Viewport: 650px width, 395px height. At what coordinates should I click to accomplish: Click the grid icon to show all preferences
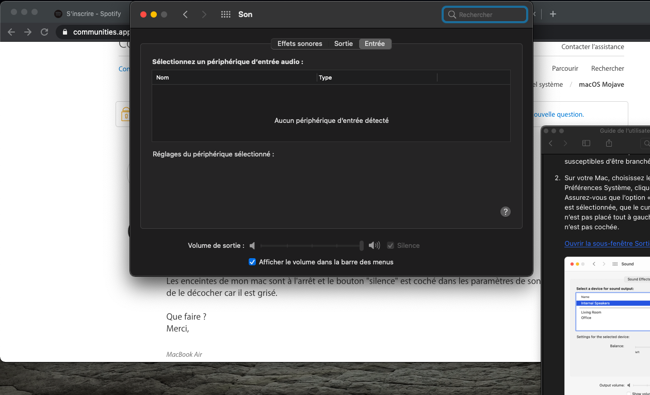(x=225, y=14)
